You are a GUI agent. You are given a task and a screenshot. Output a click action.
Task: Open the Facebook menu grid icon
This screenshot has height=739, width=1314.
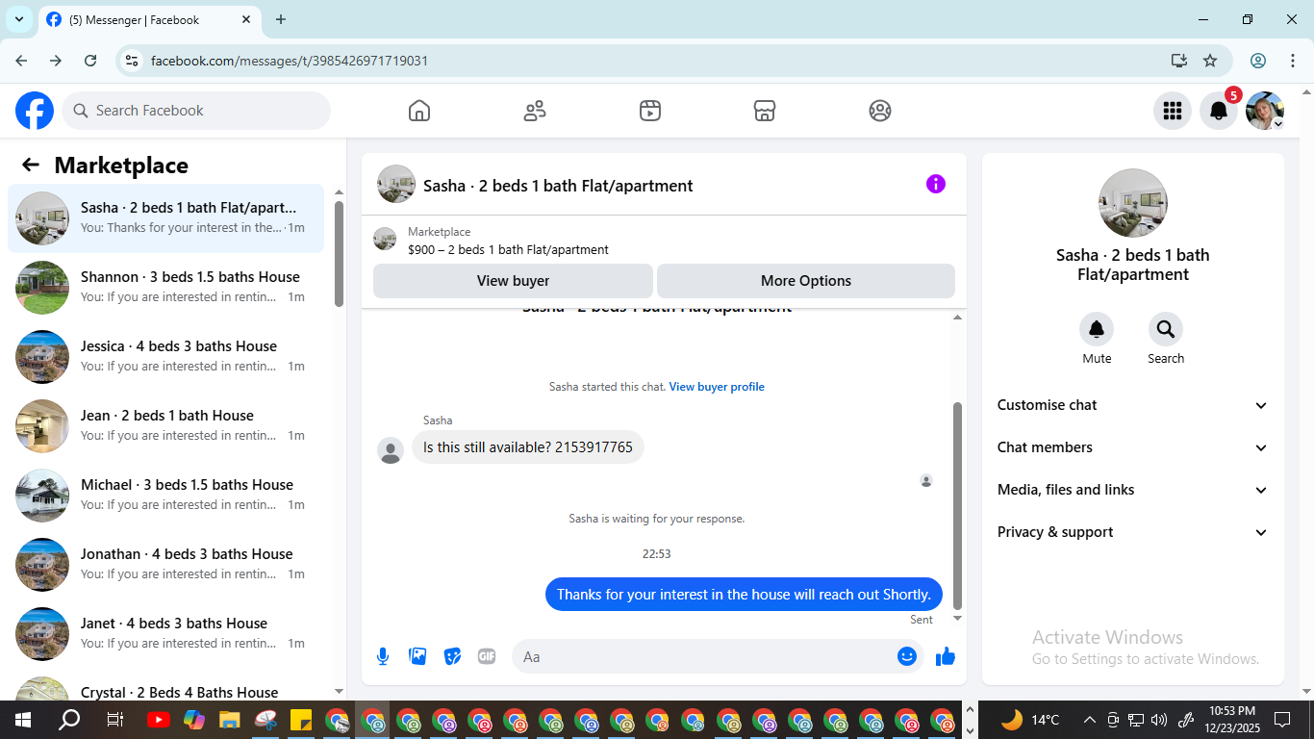tap(1173, 111)
